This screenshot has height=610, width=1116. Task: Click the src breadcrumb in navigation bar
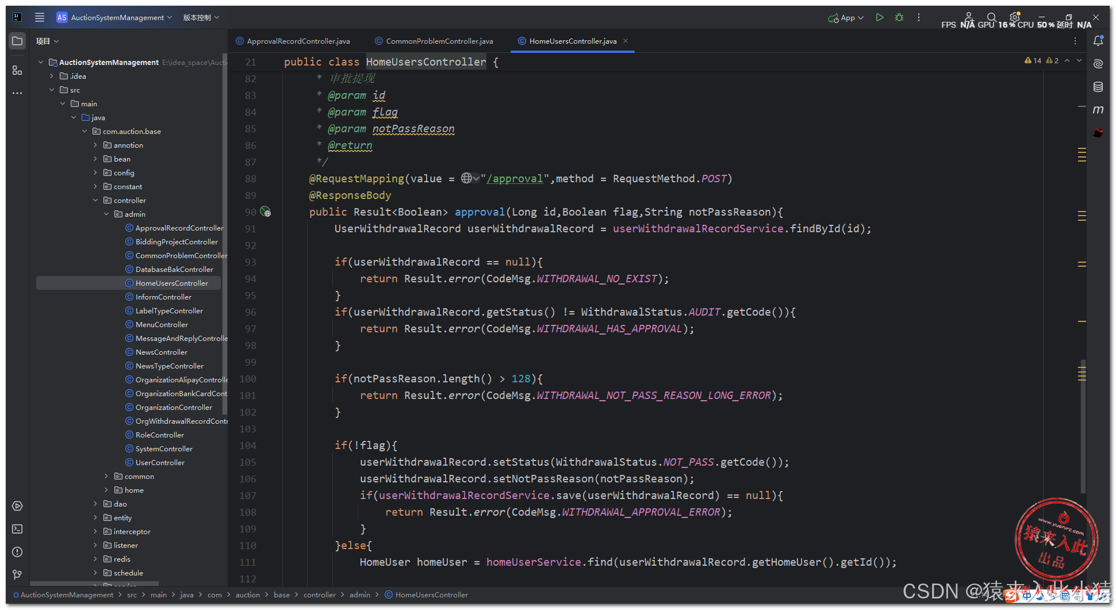(132, 594)
